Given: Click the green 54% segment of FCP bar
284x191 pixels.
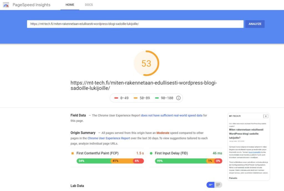Looking at the screenshot, I should (93, 161).
